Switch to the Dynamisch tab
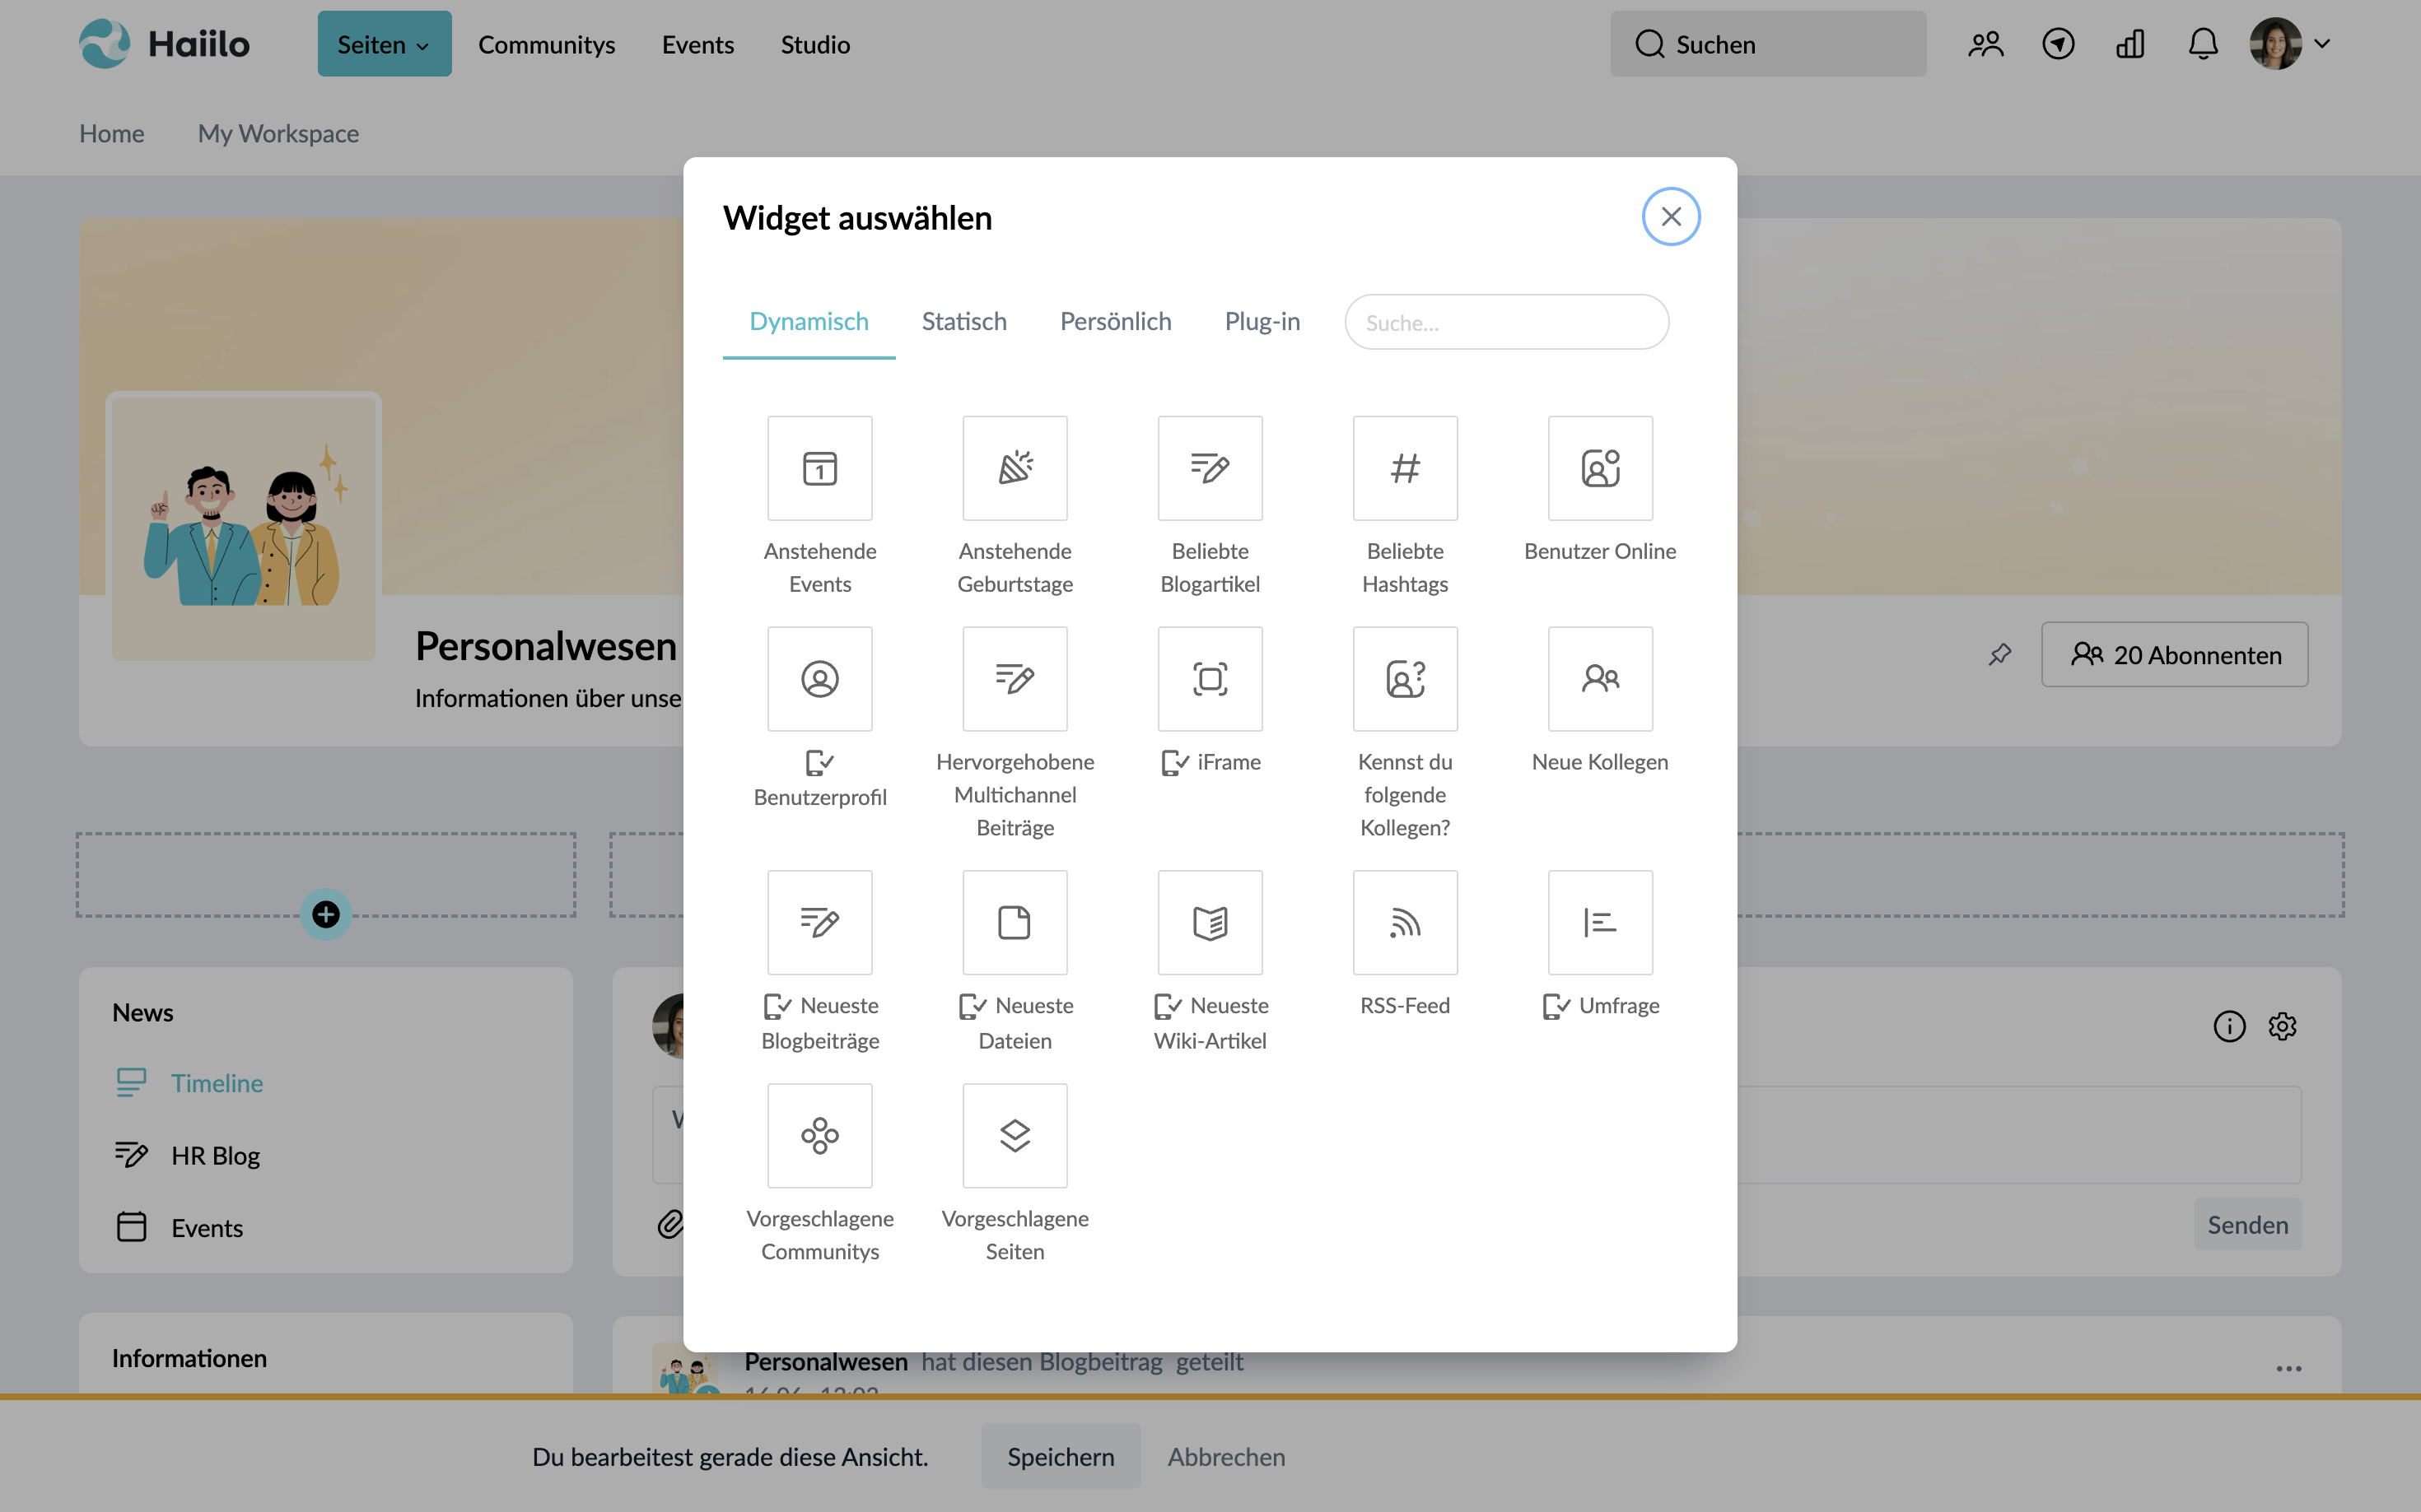The width and height of the screenshot is (2421, 1512). click(x=809, y=322)
